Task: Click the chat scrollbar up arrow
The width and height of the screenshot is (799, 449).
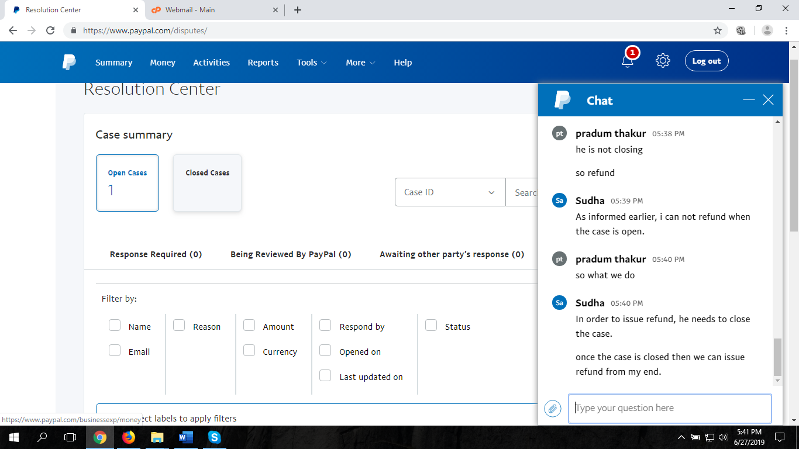Action: click(x=777, y=122)
